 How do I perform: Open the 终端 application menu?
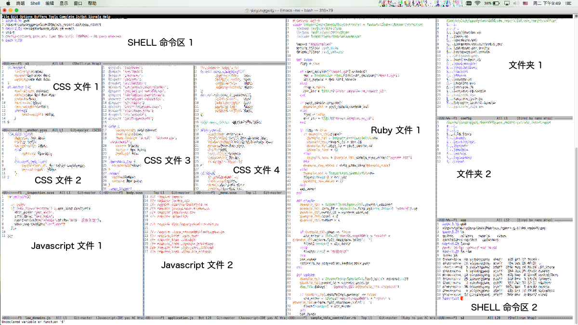pos(21,3)
